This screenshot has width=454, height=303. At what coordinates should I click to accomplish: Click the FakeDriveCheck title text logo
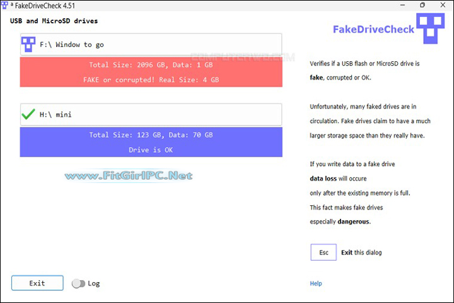click(374, 29)
